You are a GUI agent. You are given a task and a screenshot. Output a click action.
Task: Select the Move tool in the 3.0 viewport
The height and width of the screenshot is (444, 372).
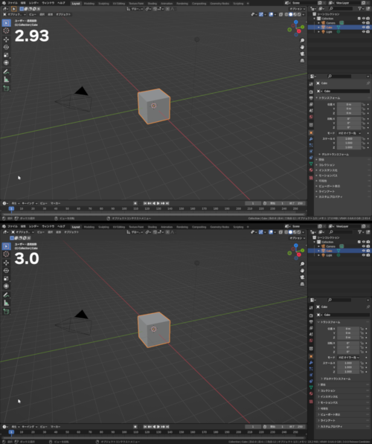pyautogui.click(x=6, y=263)
